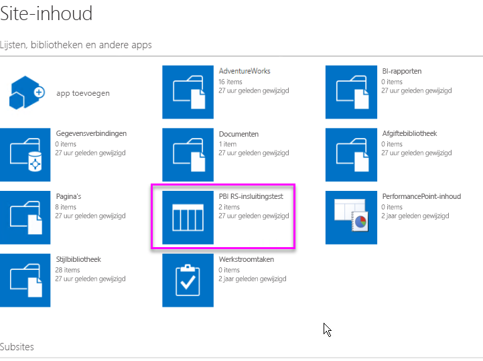Open the Gegevensverbindingen data connection icon
The height and width of the screenshot is (361, 483).
coord(25,155)
